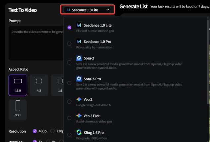Click the Veo 2 sparkle icon
This screenshot has height=142, width=210.
click(x=79, y=99)
